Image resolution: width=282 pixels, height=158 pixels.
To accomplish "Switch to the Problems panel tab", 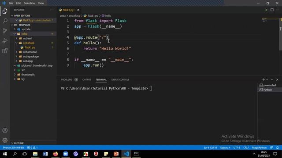I will (x=69, y=79).
